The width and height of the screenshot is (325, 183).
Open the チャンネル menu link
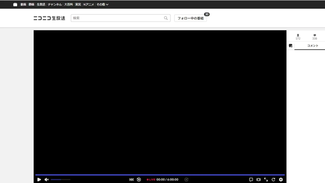pos(55,4)
